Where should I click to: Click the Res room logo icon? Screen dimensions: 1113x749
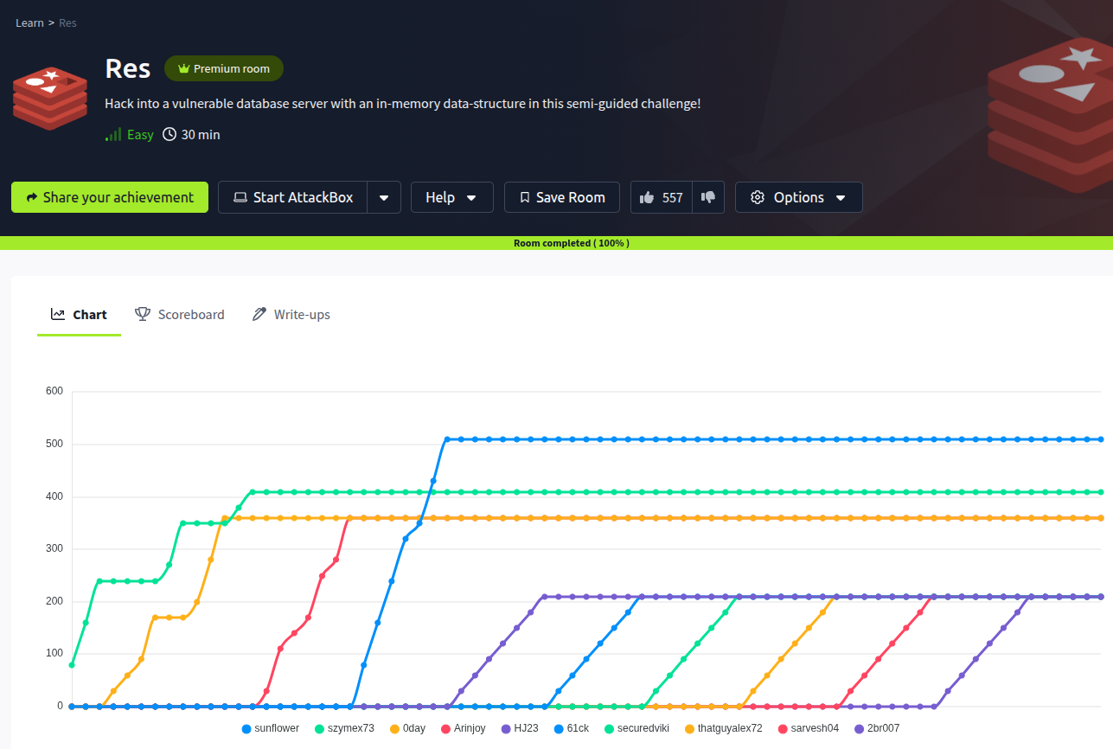pyautogui.click(x=50, y=99)
